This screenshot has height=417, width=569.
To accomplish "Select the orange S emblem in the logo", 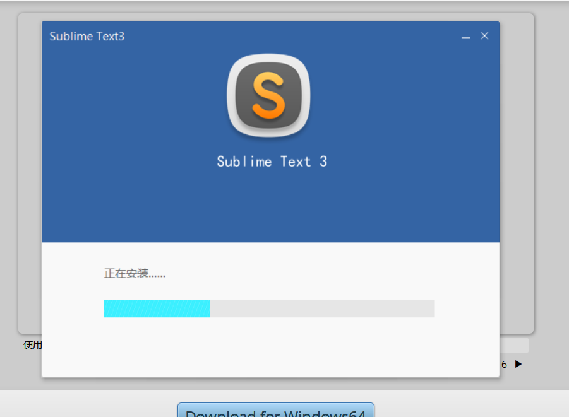I will (x=268, y=96).
